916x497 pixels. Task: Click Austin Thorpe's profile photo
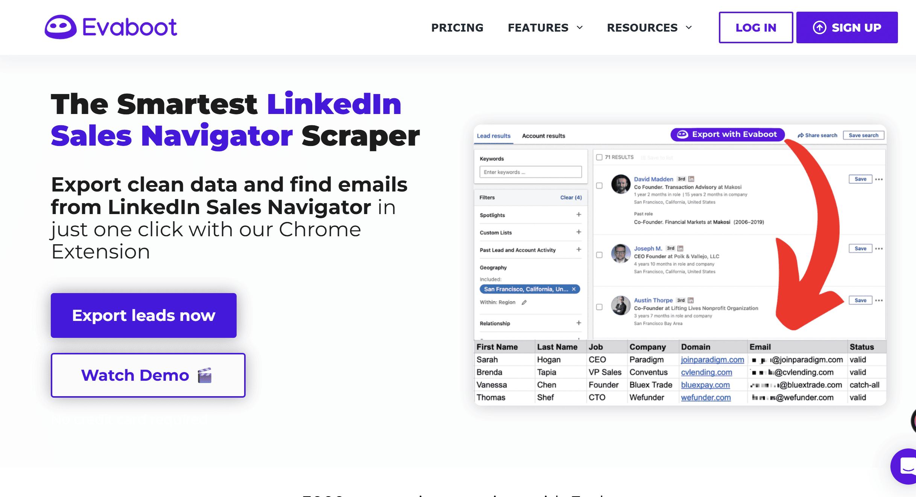[x=621, y=305]
